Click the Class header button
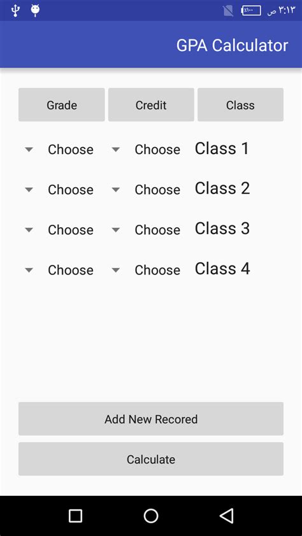Image resolution: width=302 pixels, height=536 pixels. pos(240,104)
